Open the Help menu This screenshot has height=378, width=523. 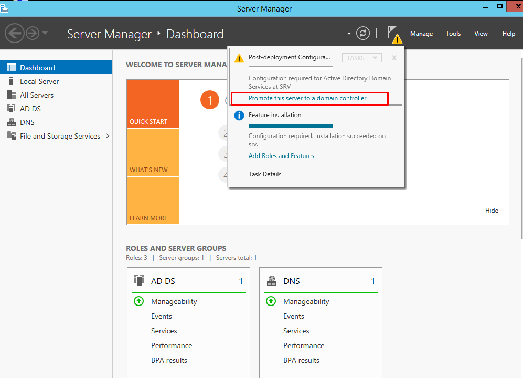pyautogui.click(x=508, y=34)
